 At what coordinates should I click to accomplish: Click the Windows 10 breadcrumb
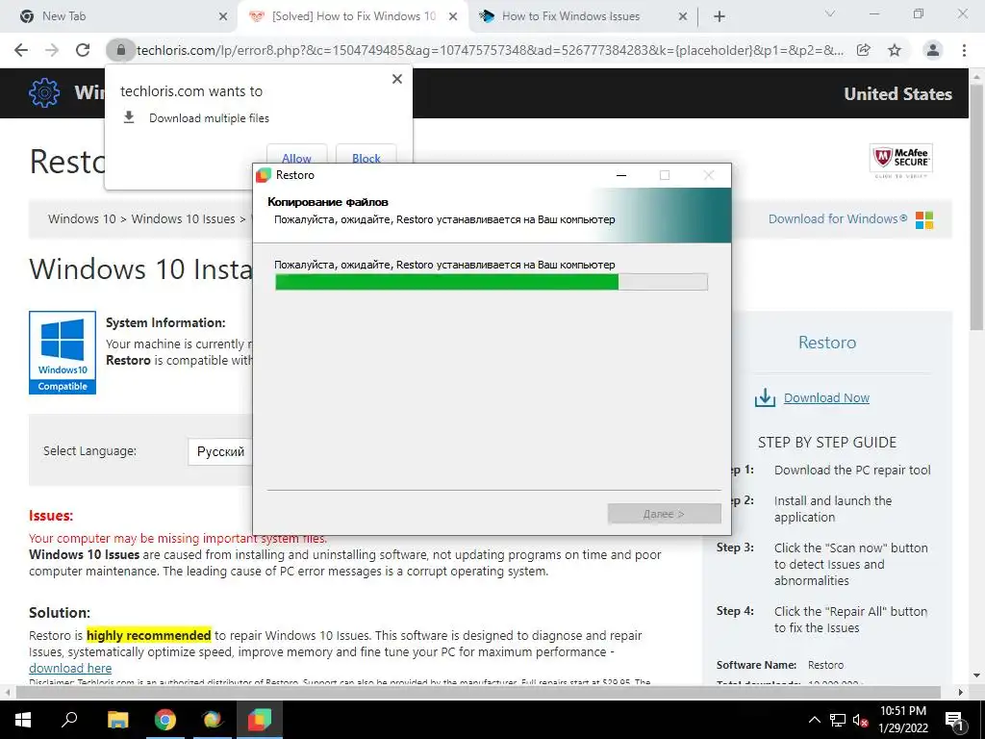tap(82, 218)
